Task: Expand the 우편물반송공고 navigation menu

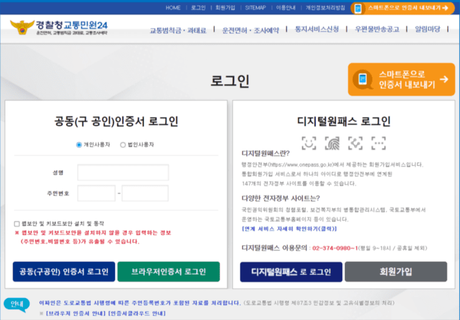Action: tap(377, 30)
